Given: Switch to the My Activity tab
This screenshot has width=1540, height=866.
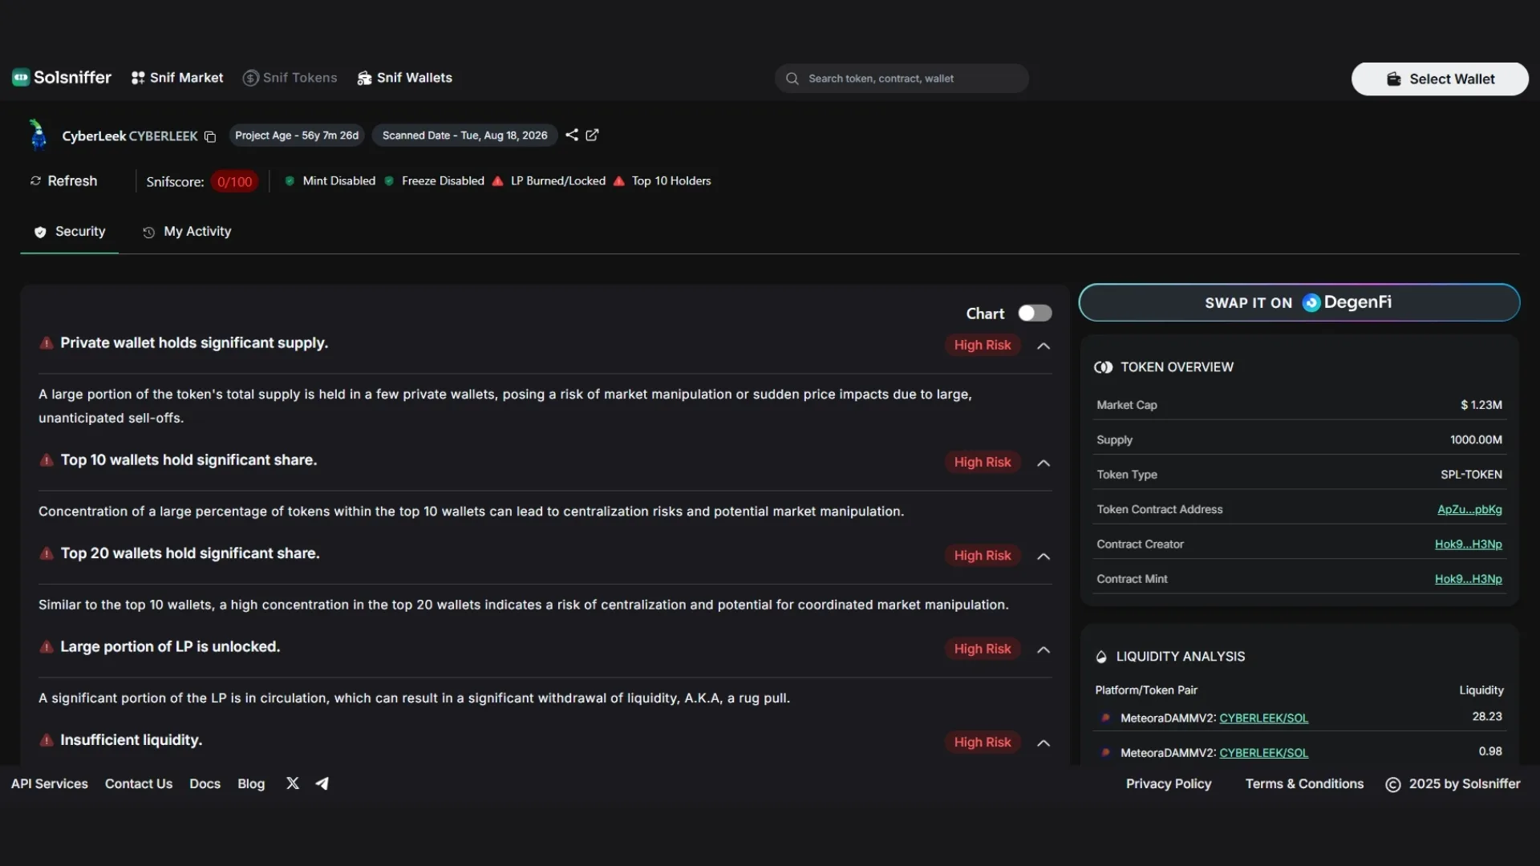Looking at the screenshot, I should point(187,232).
